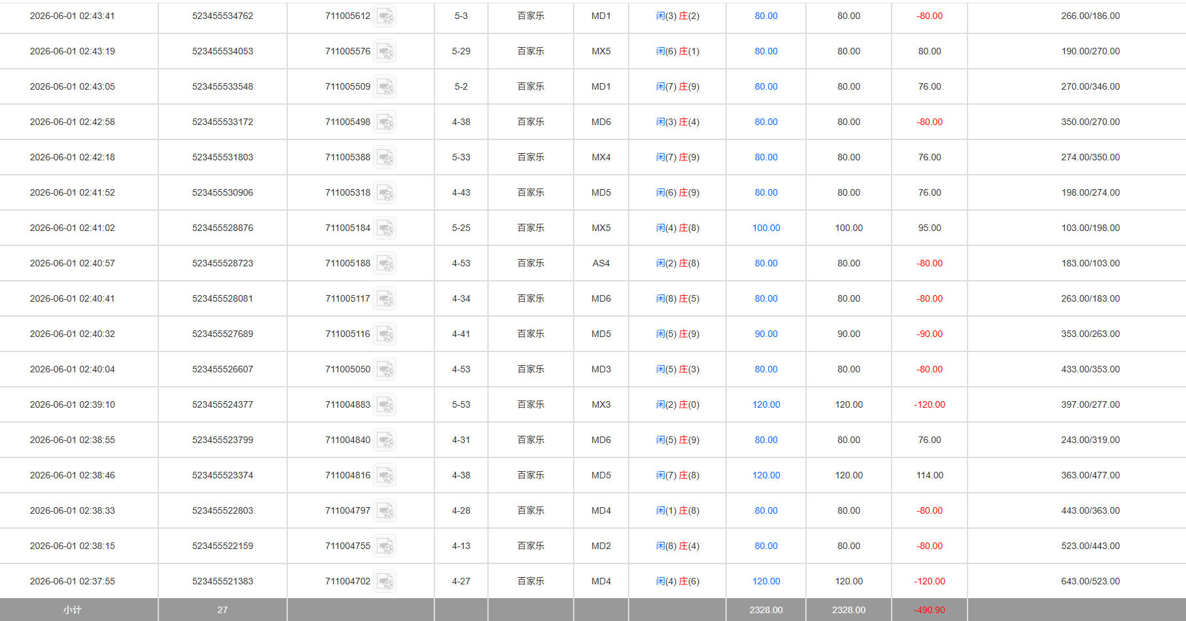The image size is (1186, 621).
Task: Open replay icon beside round 711005188
Action: click(385, 264)
